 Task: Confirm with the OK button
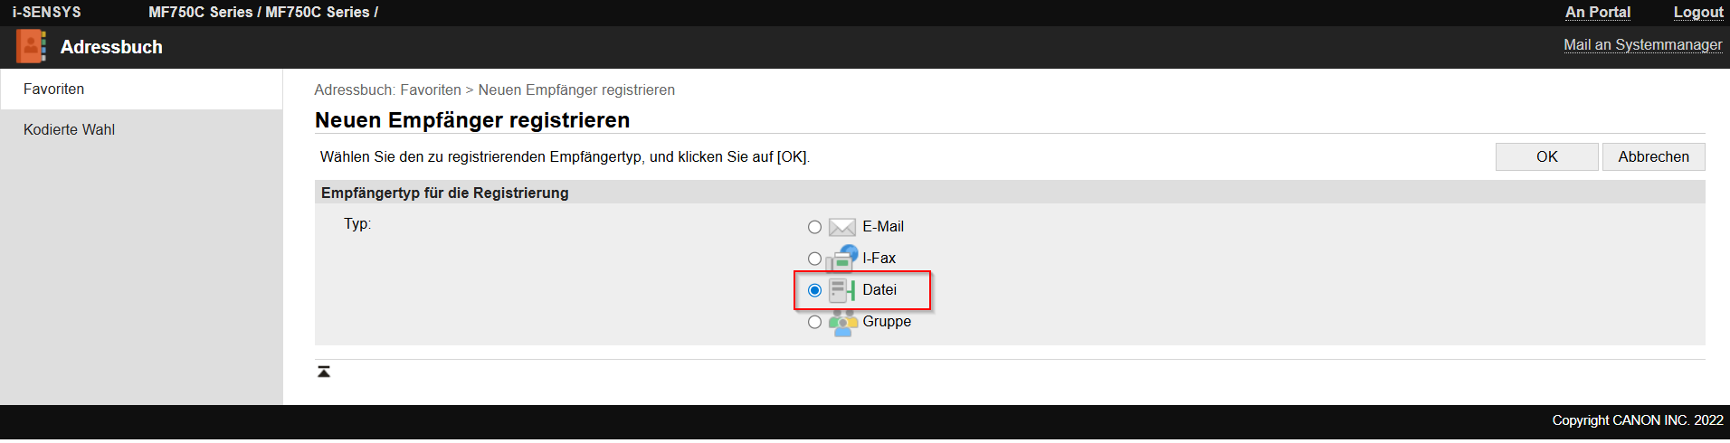pos(1546,156)
